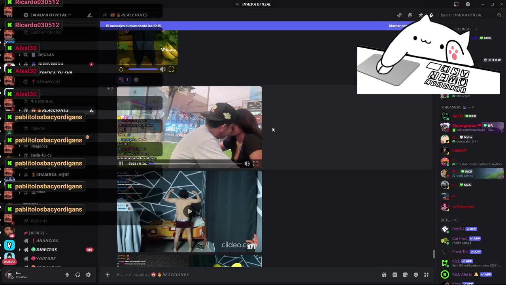Expand kissing video to fullscreen
The height and width of the screenshot is (285, 506).
tap(256, 163)
